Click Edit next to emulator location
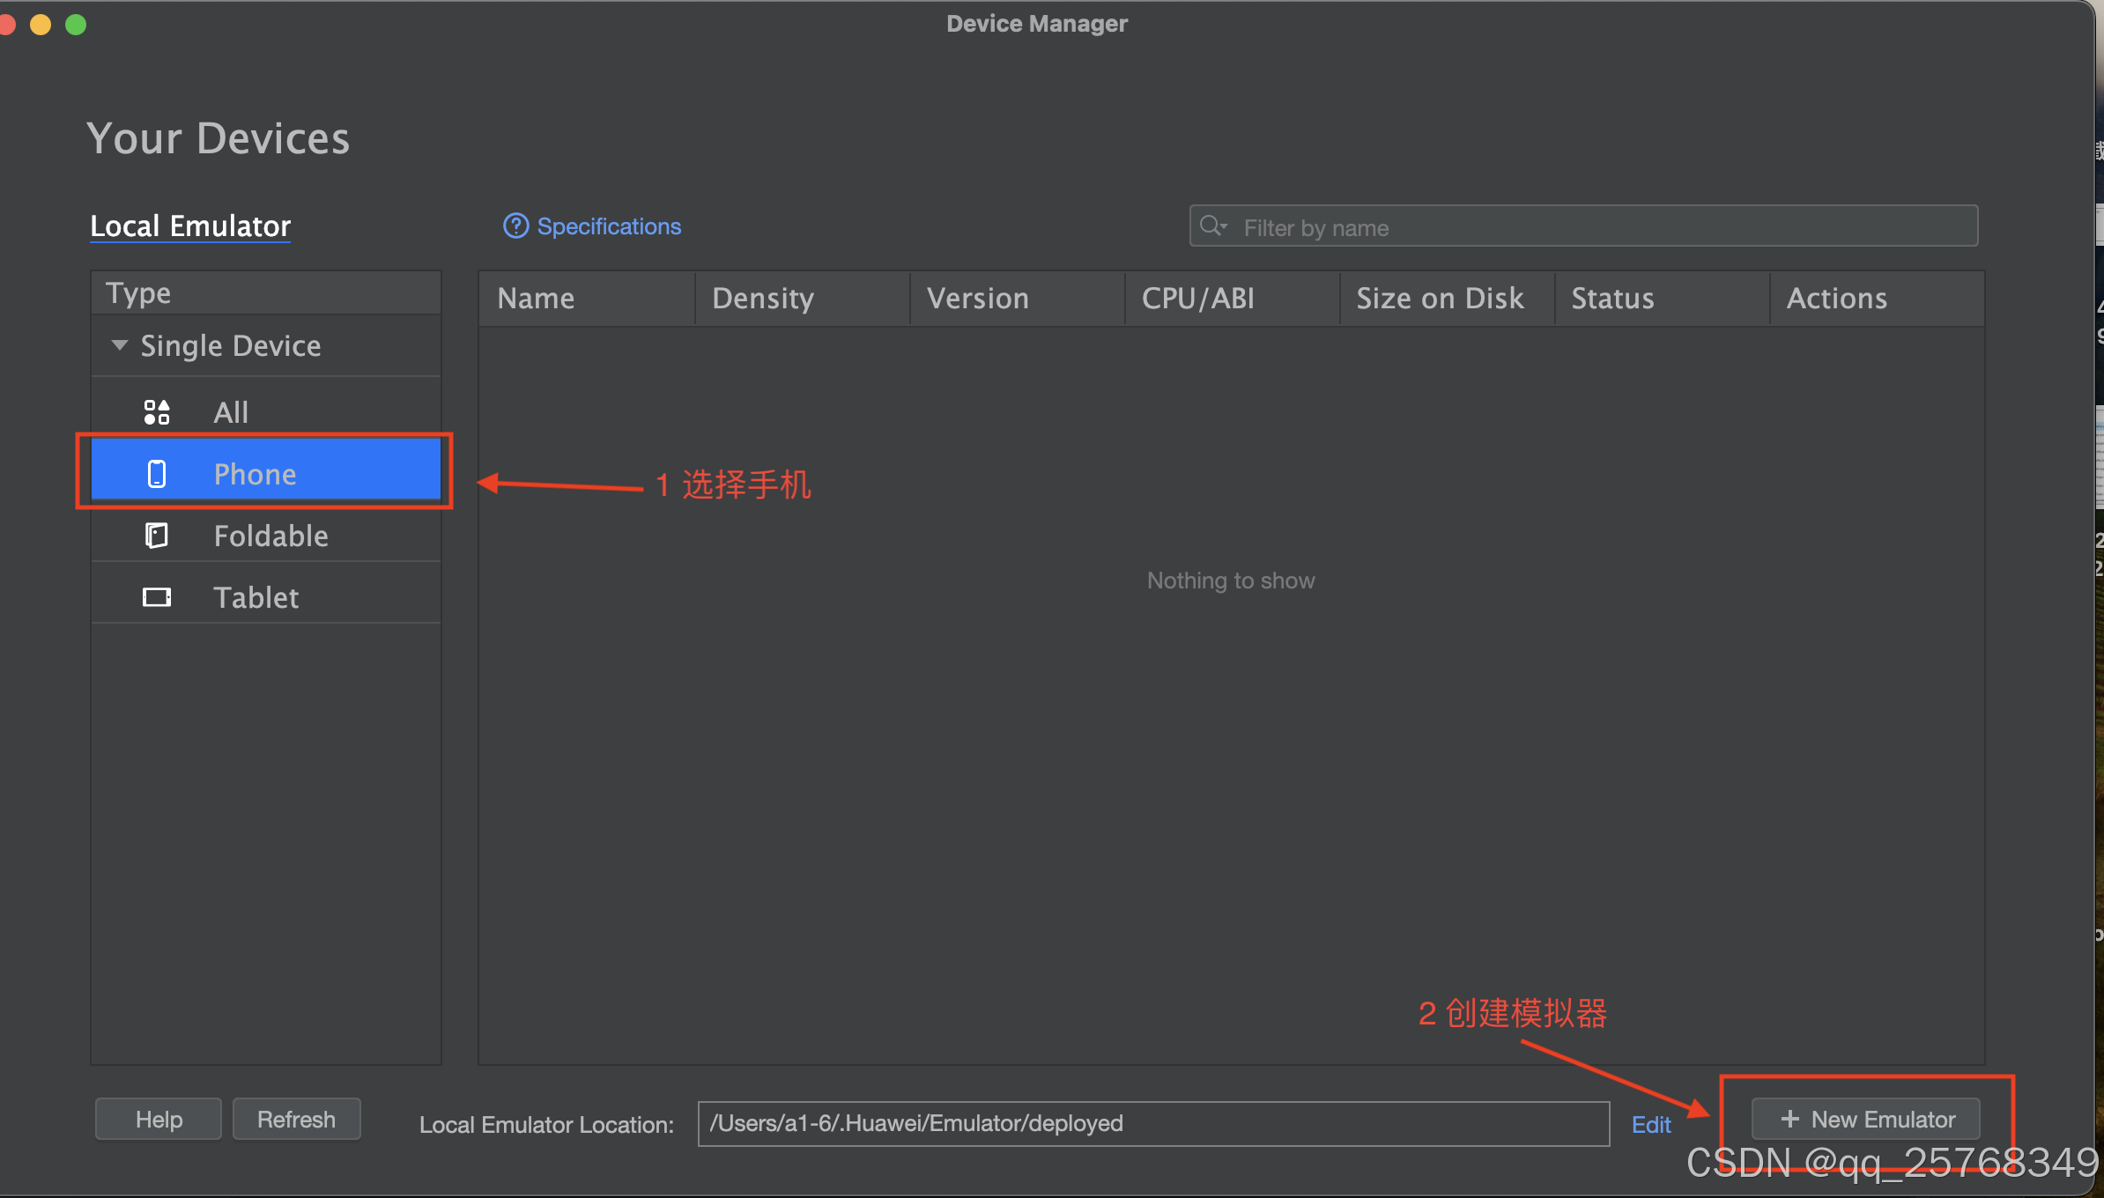This screenshot has height=1198, width=2104. (1651, 1124)
